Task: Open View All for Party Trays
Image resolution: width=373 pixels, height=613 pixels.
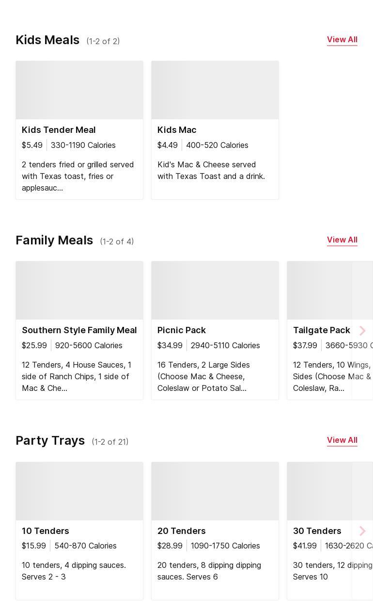Action: (342, 440)
